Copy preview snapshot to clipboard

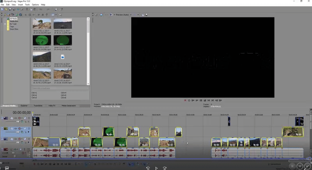click(142, 15)
